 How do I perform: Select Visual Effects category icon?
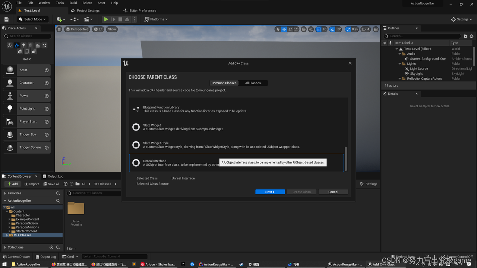(45, 45)
